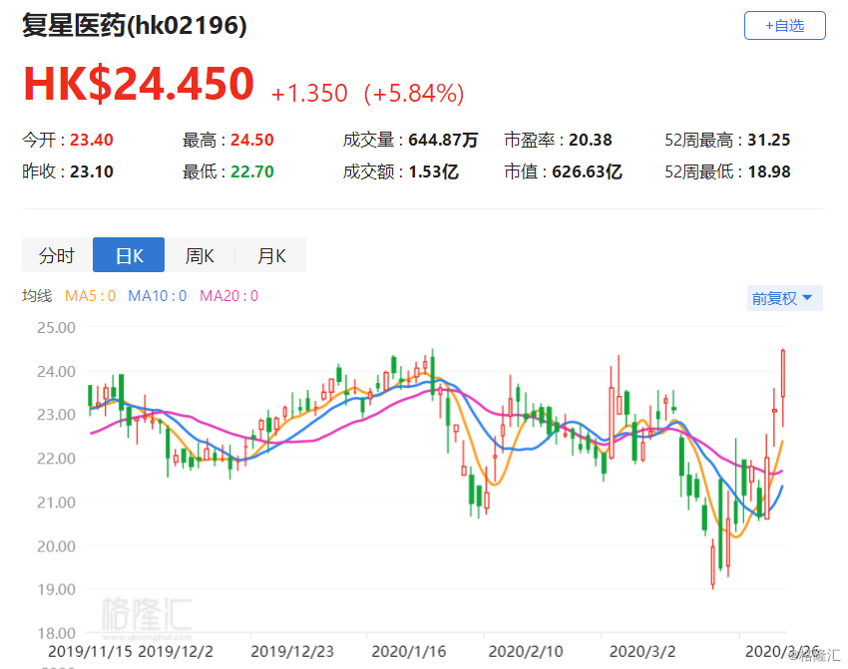Open the 周K weekly chart tab

point(200,255)
